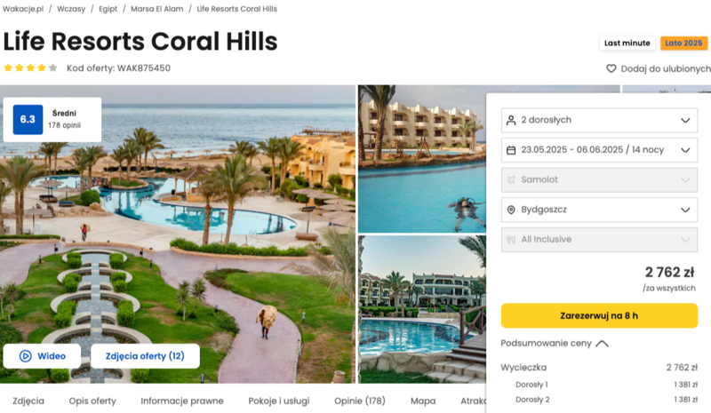Click the Lato 2025 orange badge
The height and width of the screenshot is (413, 711).
tap(683, 43)
